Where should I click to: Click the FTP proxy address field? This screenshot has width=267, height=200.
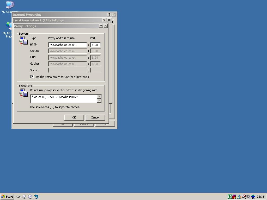click(68, 58)
